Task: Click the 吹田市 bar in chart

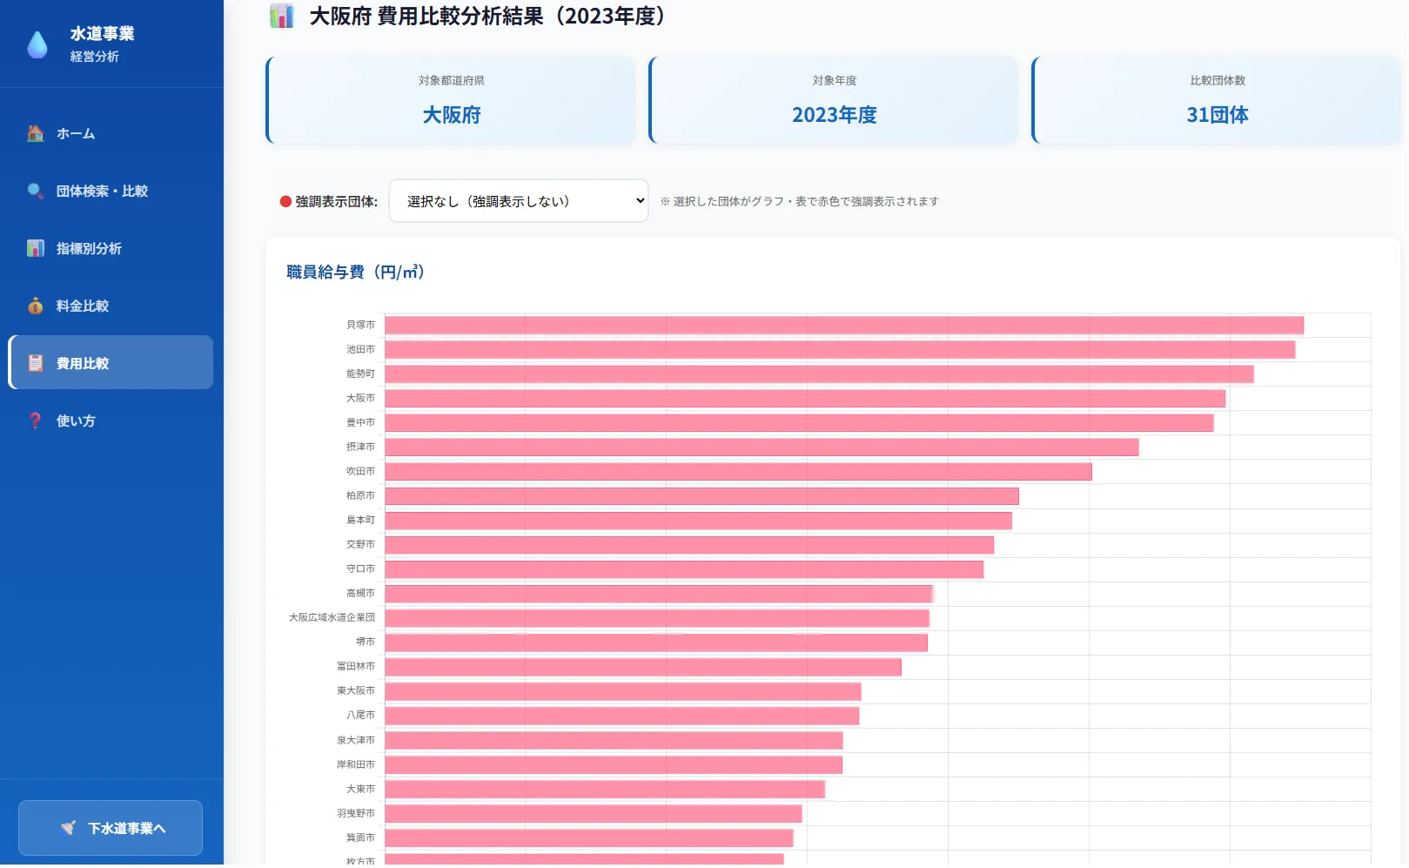Action: pyautogui.click(x=738, y=471)
